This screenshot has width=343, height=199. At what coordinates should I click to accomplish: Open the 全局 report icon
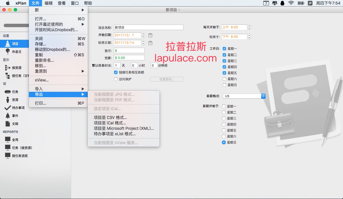[x=8, y=140]
